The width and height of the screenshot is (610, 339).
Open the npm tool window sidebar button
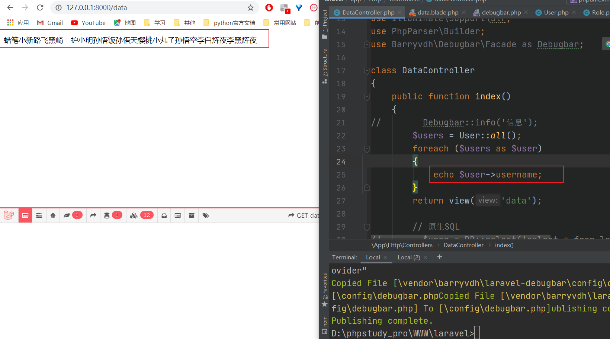pos(325,325)
